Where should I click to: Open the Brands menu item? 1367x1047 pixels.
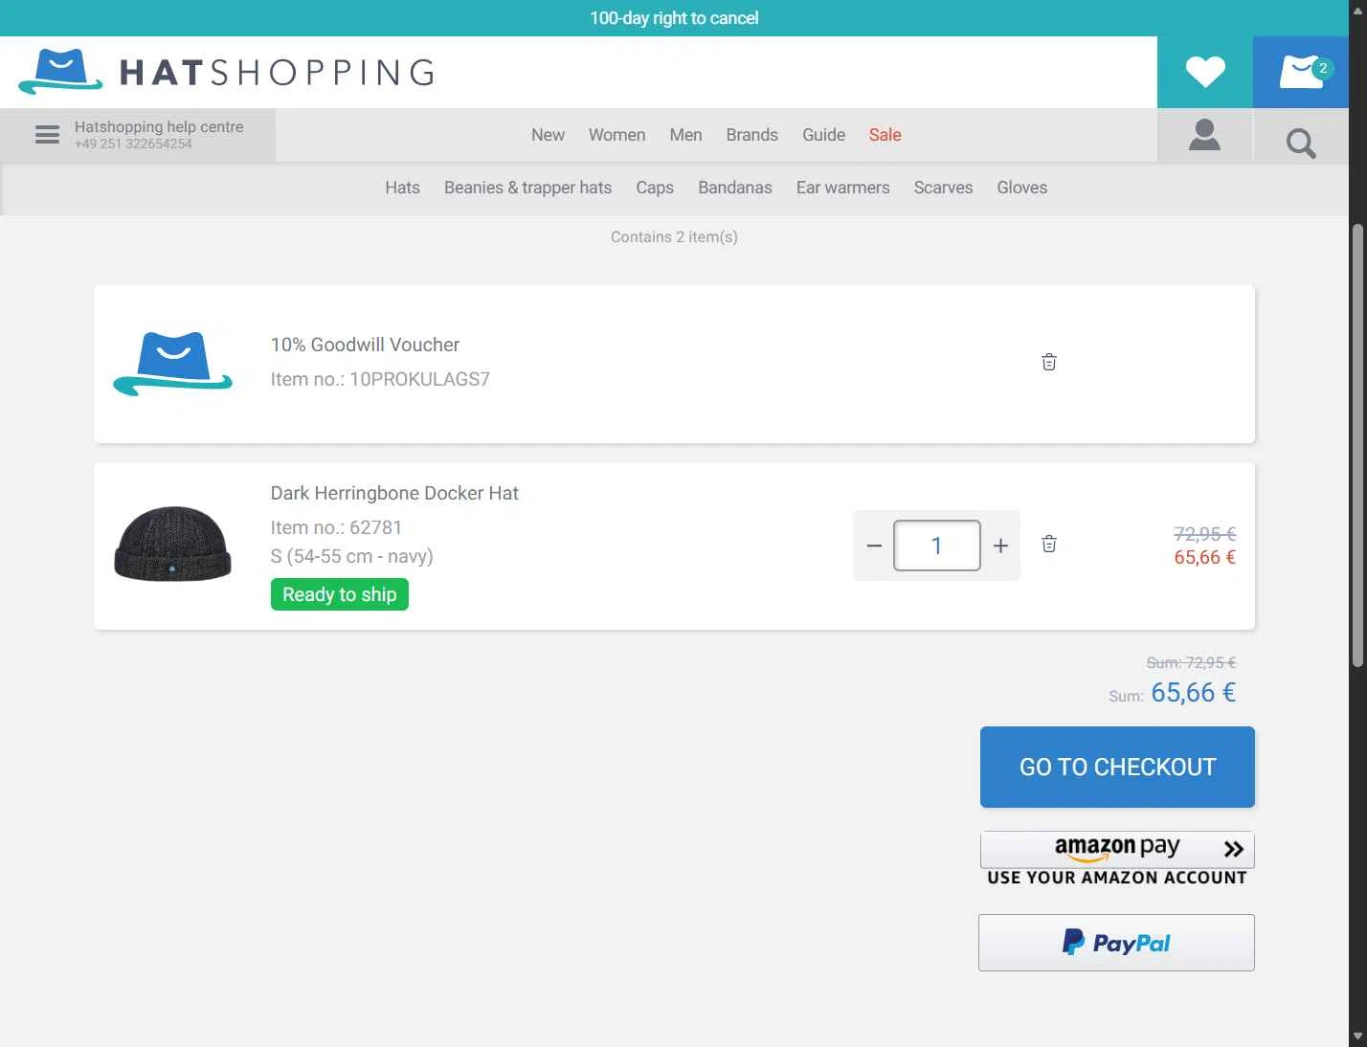(x=751, y=135)
